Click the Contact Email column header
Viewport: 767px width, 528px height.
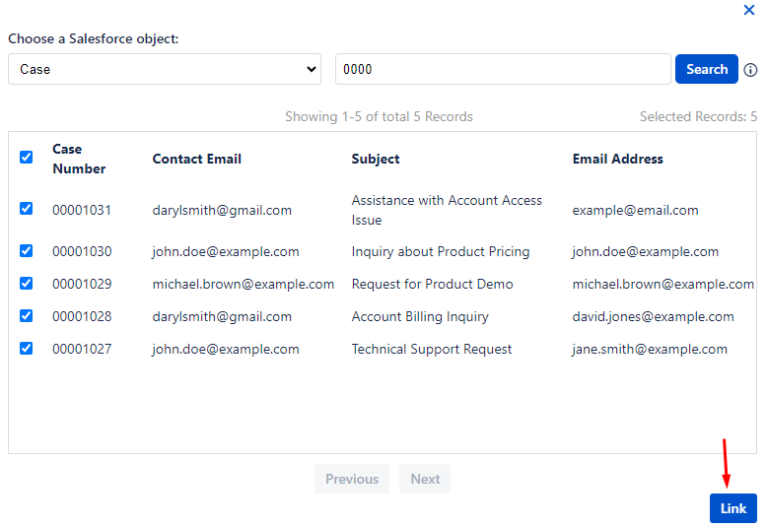pyautogui.click(x=196, y=159)
